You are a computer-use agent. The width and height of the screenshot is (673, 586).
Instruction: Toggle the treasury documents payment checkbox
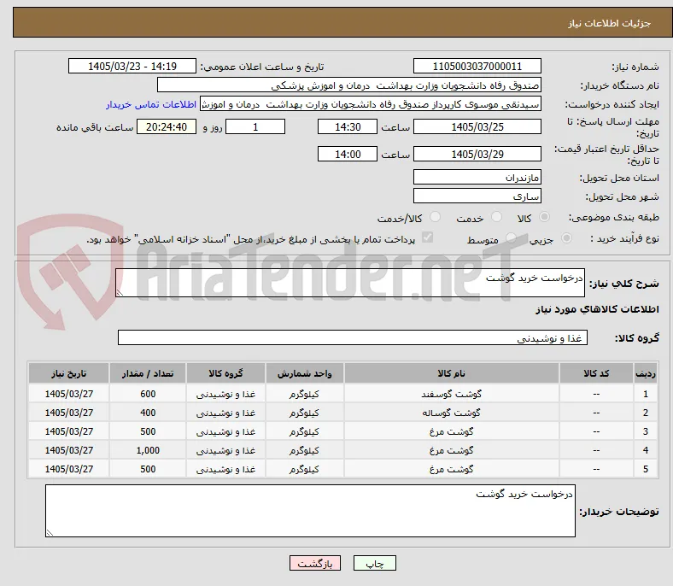(x=428, y=237)
